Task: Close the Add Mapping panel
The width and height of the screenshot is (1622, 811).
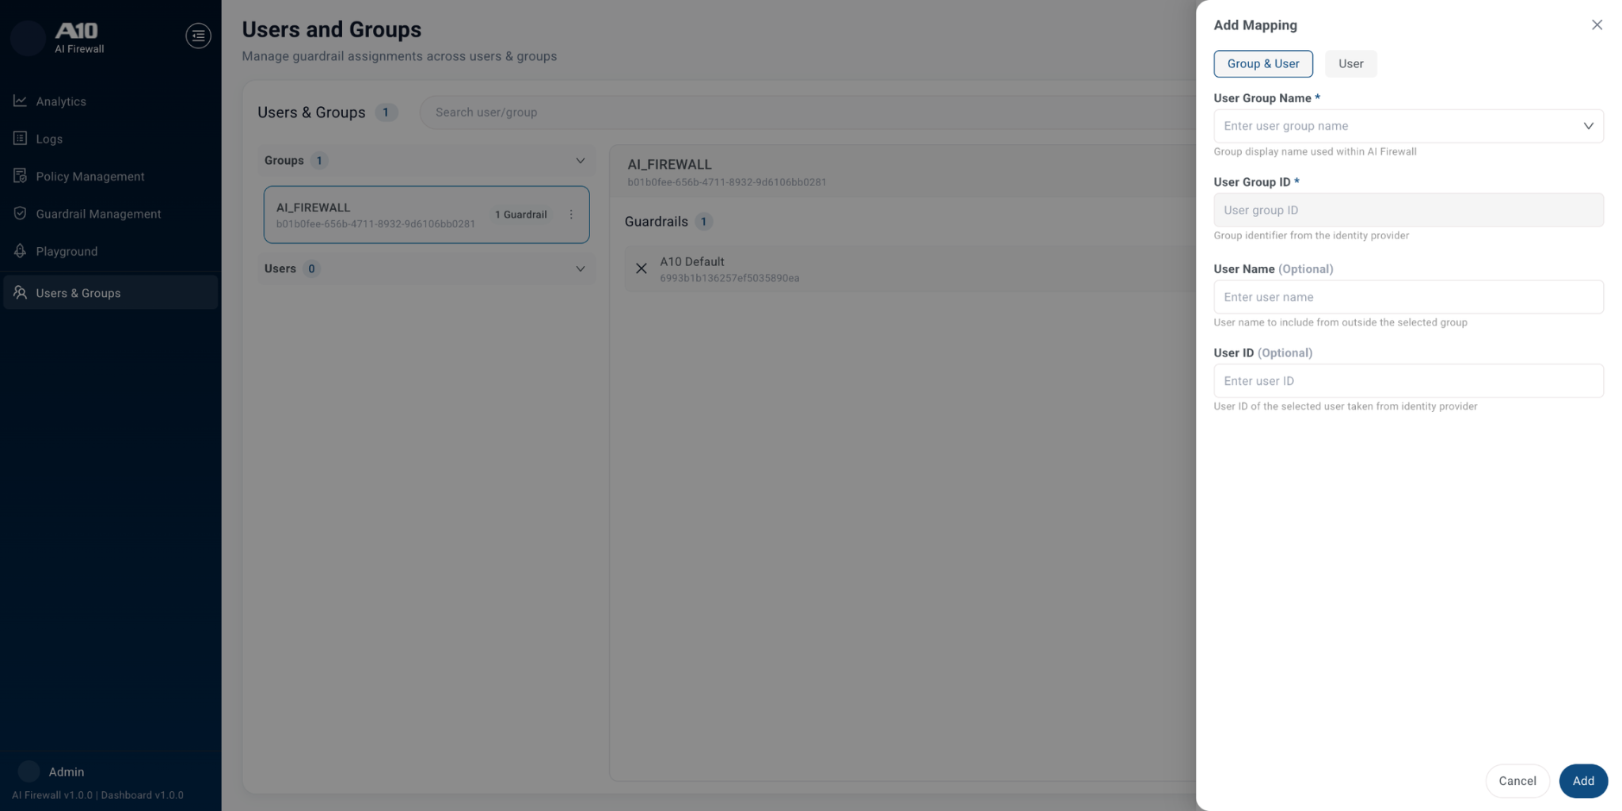Action: click(x=1597, y=25)
